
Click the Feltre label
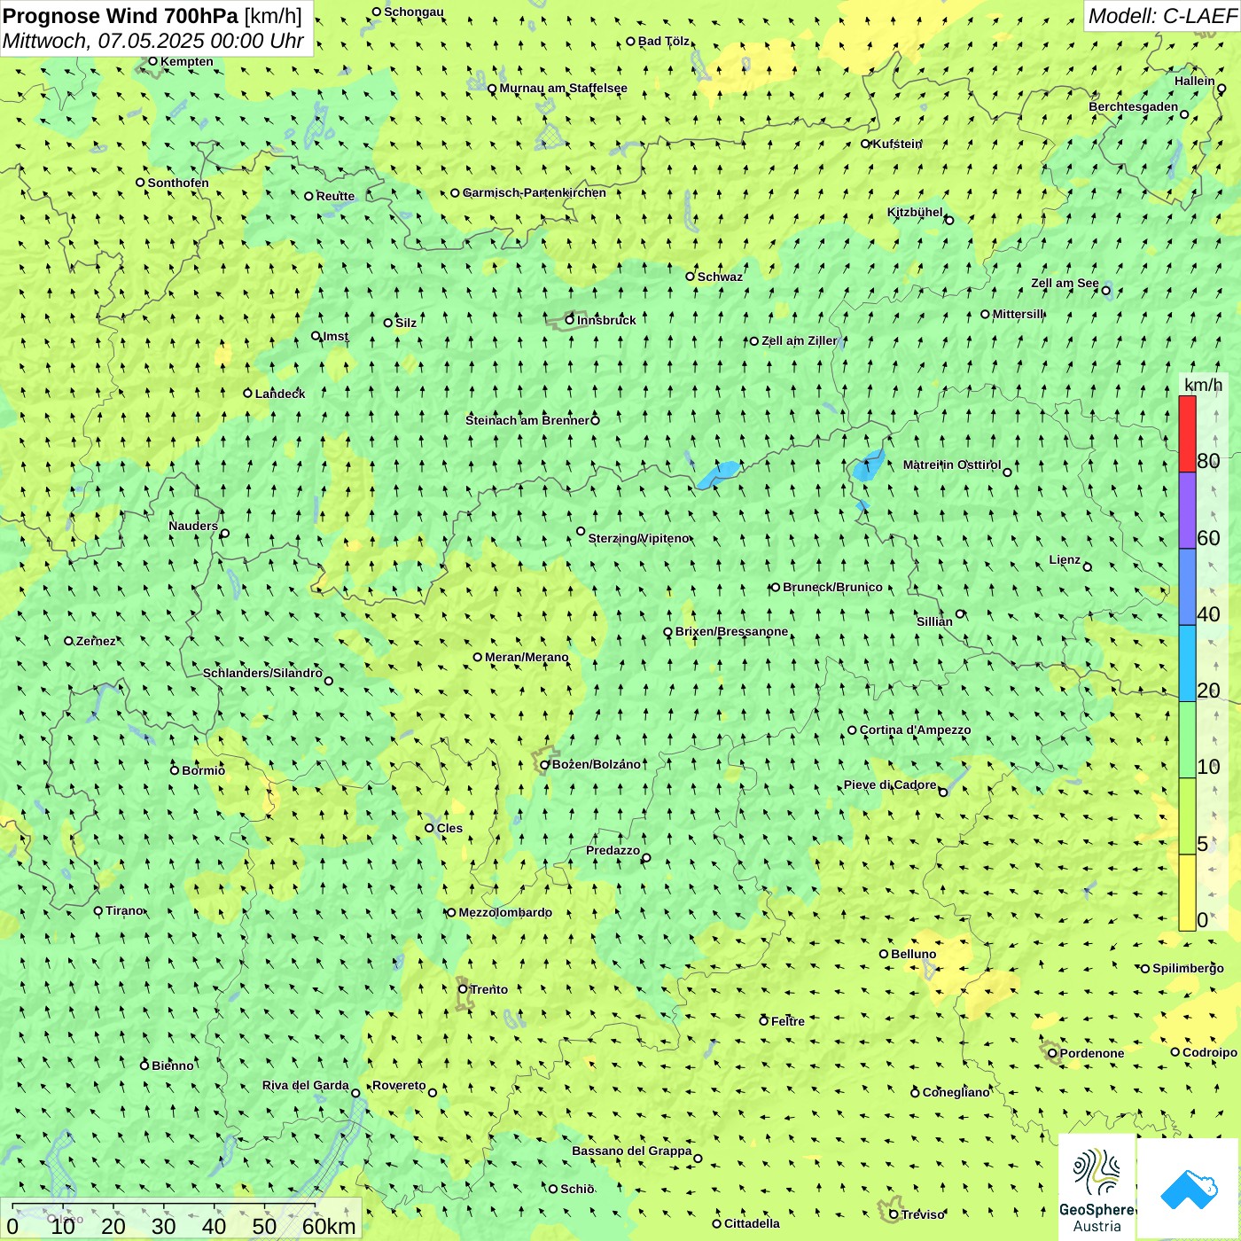pos(788,1022)
